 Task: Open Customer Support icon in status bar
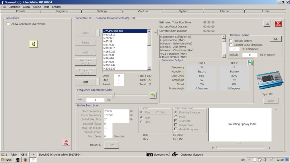click(x=174, y=154)
